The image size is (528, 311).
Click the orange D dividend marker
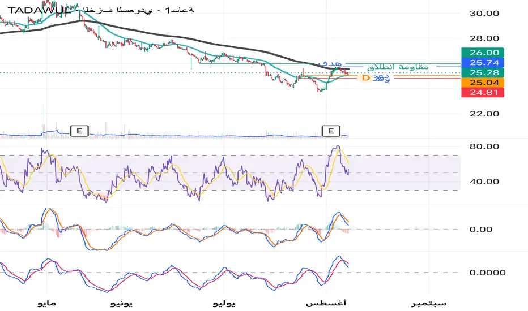click(366, 78)
